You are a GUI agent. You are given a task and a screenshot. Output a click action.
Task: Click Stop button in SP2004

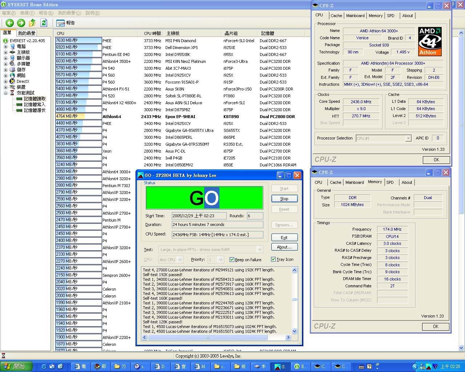click(x=284, y=199)
